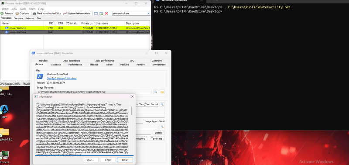Open the View menu
349x165 pixels.
pos(14,9)
